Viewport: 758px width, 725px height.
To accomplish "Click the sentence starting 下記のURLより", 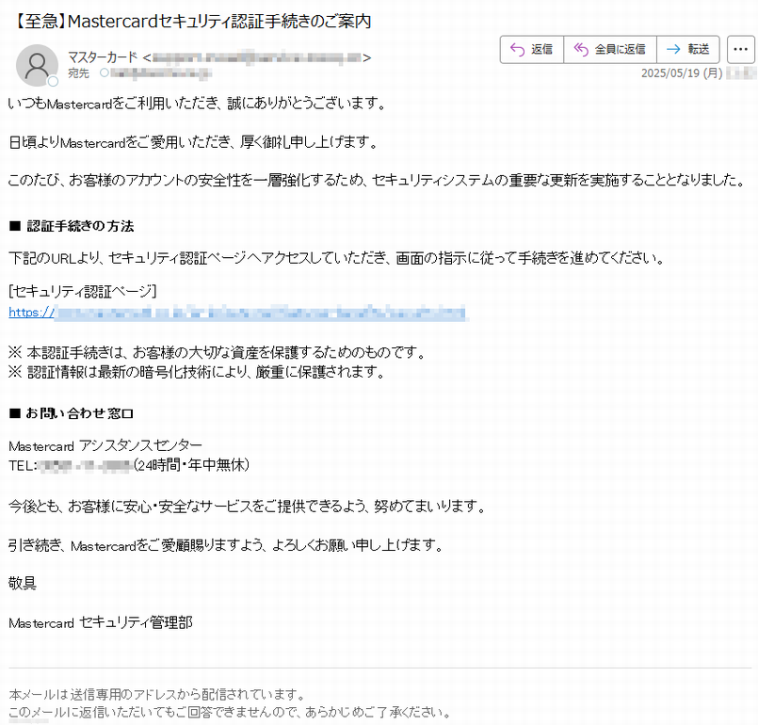I will tap(337, 258).
